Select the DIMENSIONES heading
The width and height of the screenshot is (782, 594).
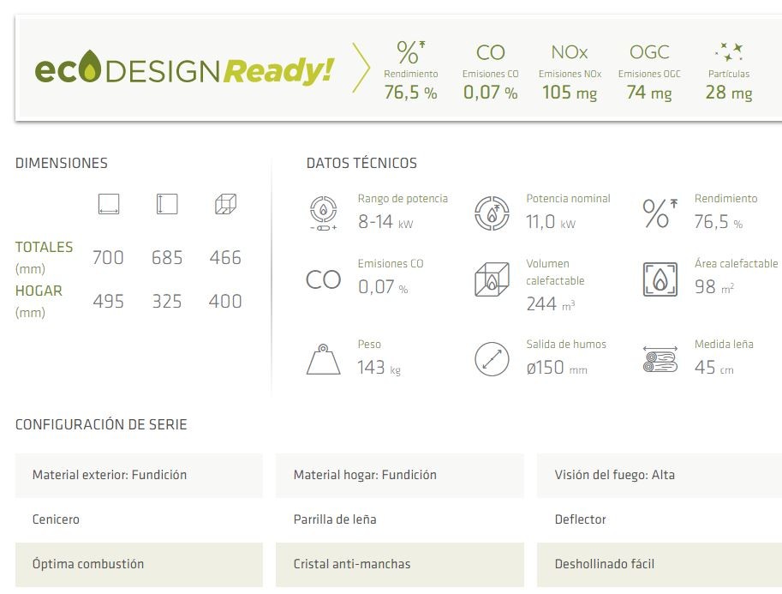tap(62, 163)
